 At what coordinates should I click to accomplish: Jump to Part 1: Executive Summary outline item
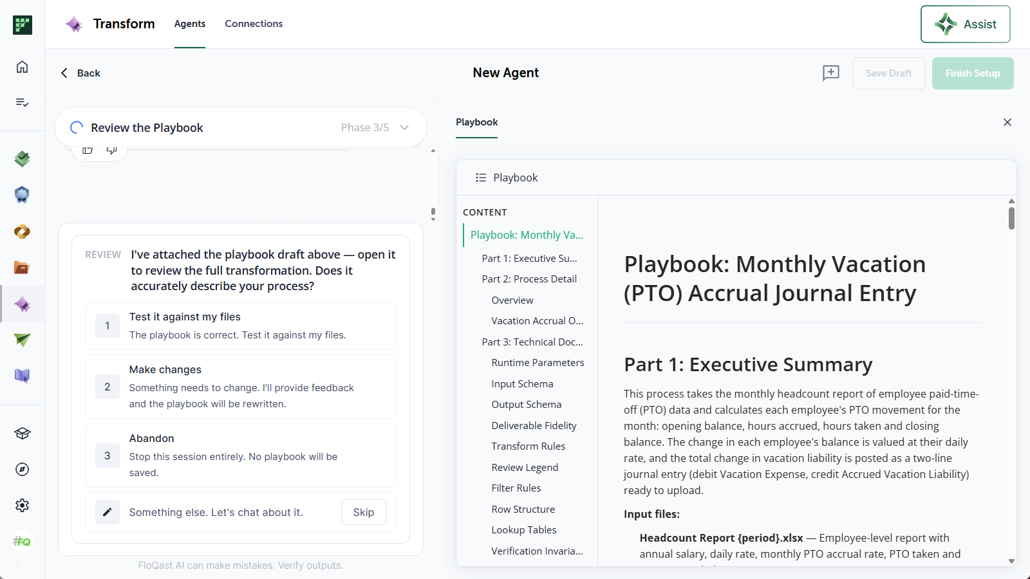pyautogui.click(x=529, y=259)
